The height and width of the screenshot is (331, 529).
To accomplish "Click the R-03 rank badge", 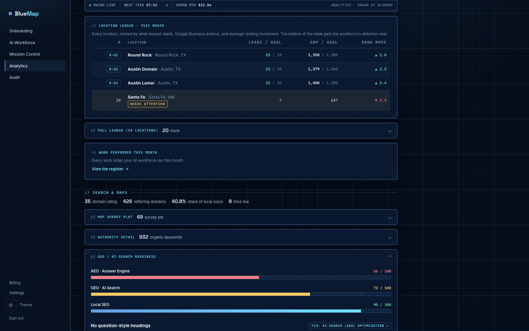I will click(x=114, y=83).
